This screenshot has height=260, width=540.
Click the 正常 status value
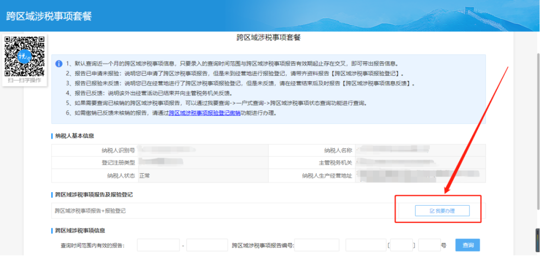(x=144, y=176)
